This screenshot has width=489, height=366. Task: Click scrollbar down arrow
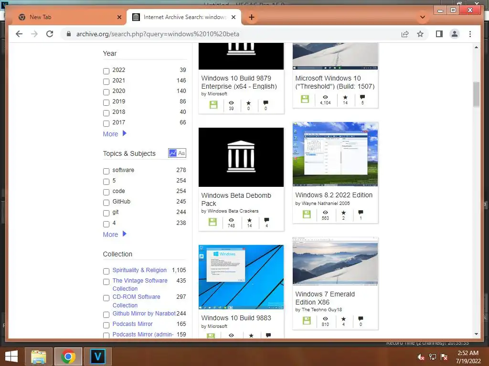[476, 334]
